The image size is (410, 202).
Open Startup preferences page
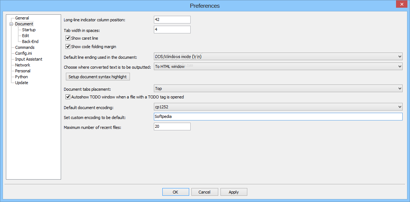(29, 30)
